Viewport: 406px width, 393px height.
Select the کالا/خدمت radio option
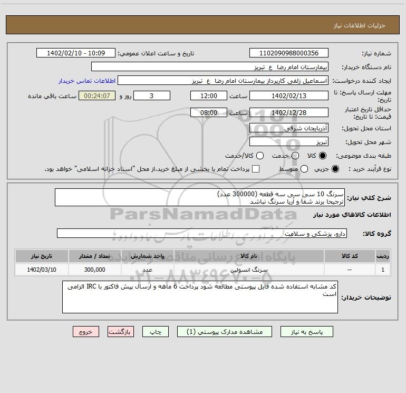pos(260,156)
